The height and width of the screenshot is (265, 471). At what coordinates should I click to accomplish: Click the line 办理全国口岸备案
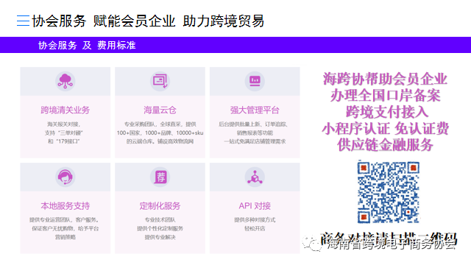385,96
